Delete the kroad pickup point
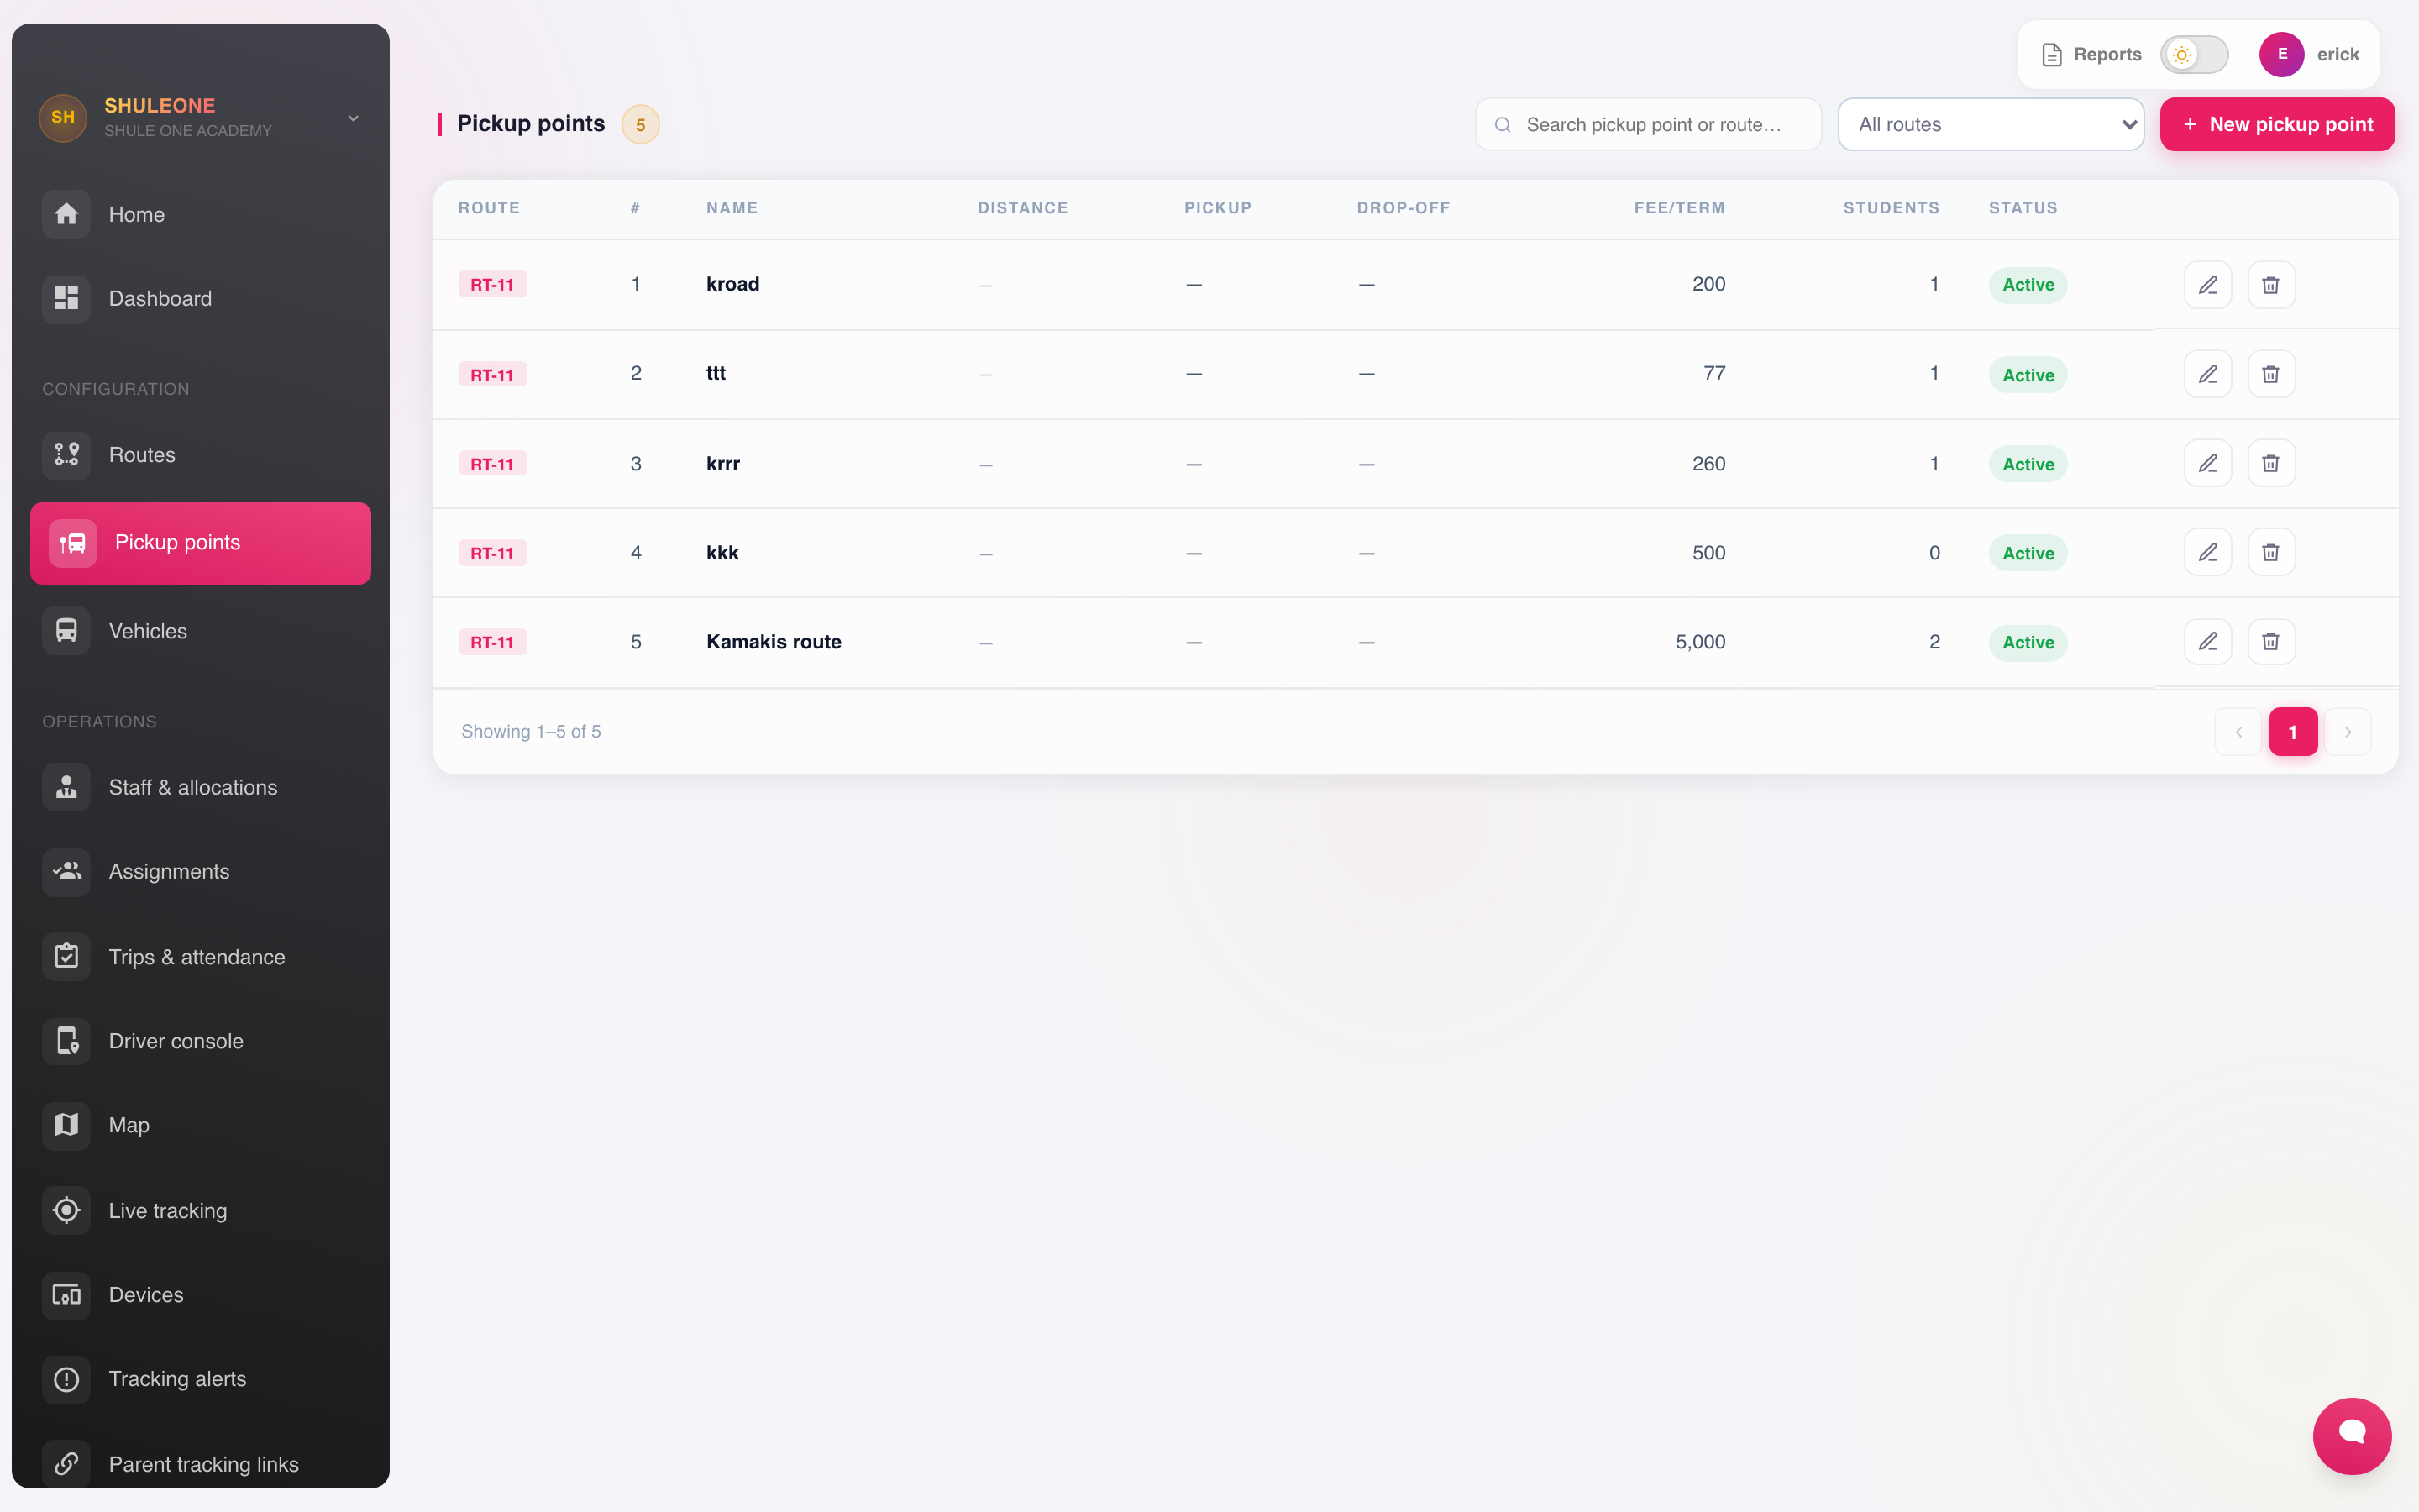The width and height of the screenshot is (2419, 1512). coord(2271,285)
